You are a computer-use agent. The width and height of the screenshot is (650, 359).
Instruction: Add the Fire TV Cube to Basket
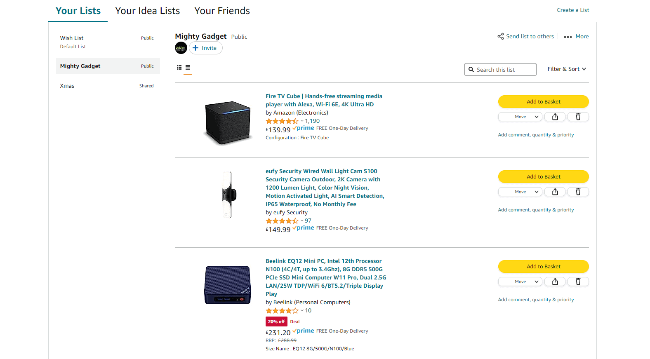[543, 101]
